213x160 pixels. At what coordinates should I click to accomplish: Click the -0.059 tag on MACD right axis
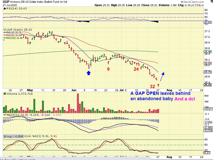click(x=208, y=122)
